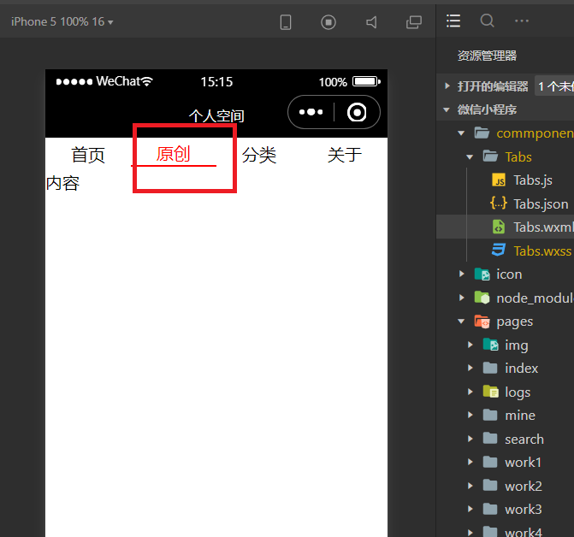The height and width of the screenshot is (537, 574).
Task: Select the work3 folder label
Action: [x=524, y=509]
